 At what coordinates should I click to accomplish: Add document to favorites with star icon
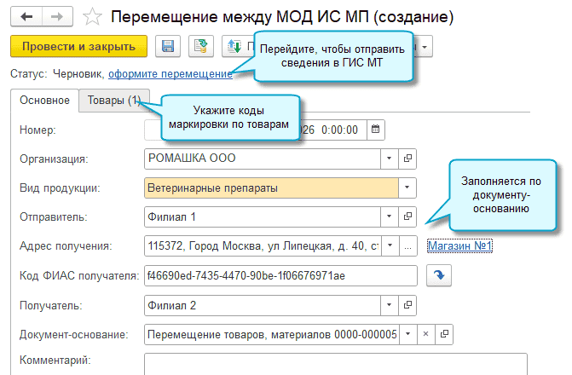(95, 16)
